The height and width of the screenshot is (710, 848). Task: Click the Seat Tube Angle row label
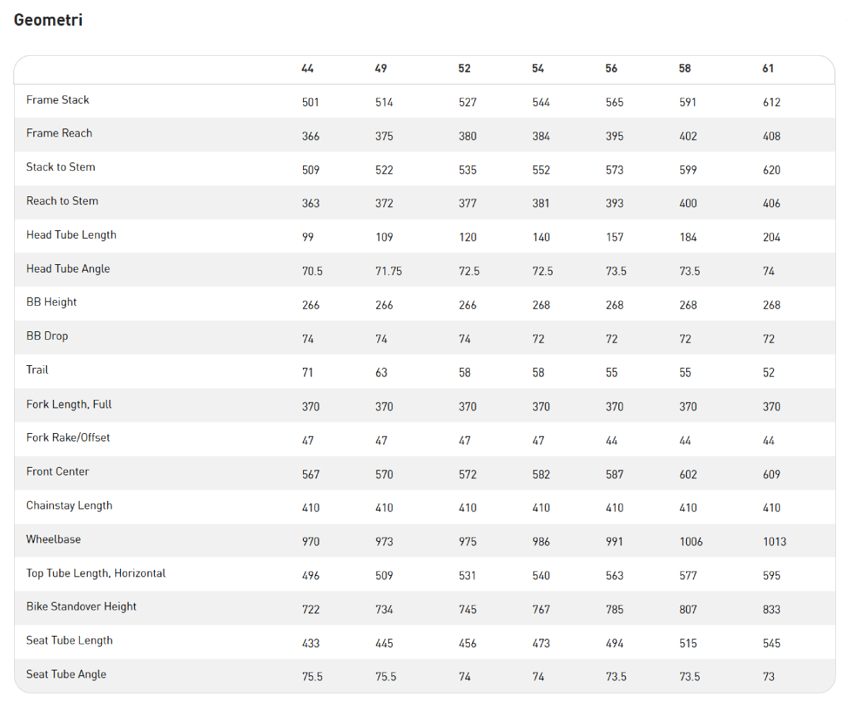pyautogui.click(x=66, y=674)
